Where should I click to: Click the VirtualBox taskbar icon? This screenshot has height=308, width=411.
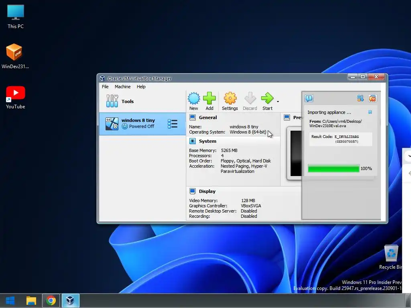point(70,300)
